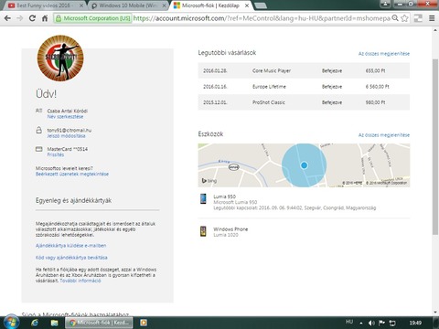Show all purchases link beside Legutóbbi vásárlások
439x329 pixels.
[x=384, y=54]
